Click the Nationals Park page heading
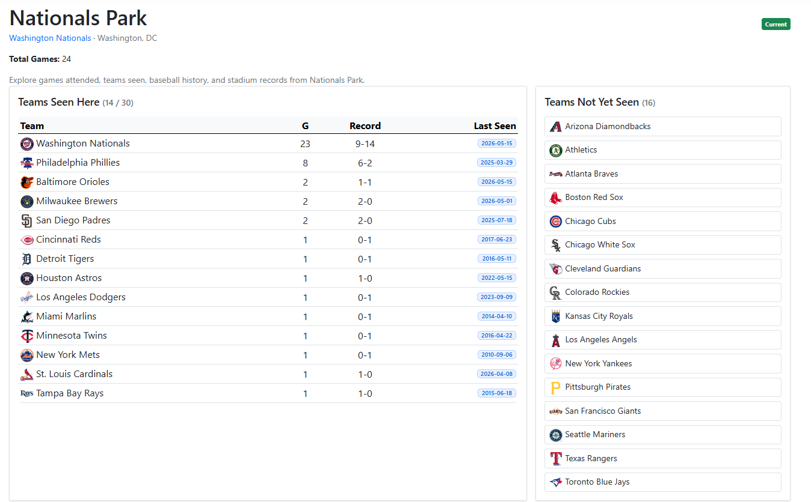The width and height of the screenshot is (811, 502). [x=78, y=18]
